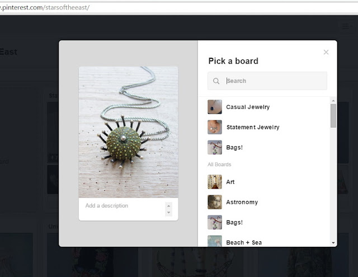Select the Statement Jewelry board

[264, 127]
